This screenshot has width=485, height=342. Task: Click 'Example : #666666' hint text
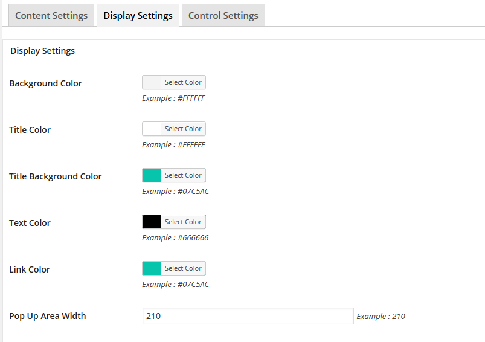175,237
